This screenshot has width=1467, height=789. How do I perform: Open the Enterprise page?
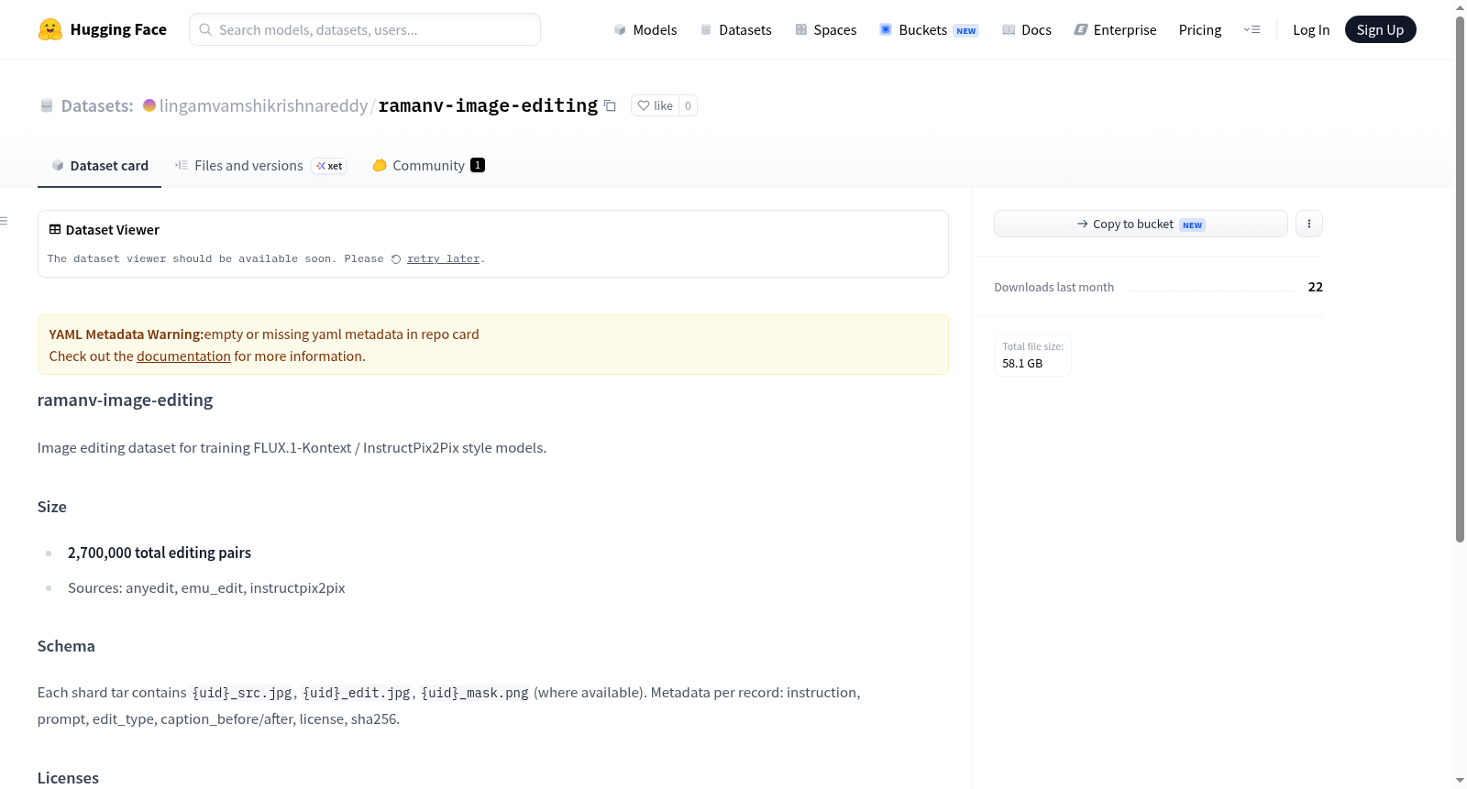coord(1115,29)
